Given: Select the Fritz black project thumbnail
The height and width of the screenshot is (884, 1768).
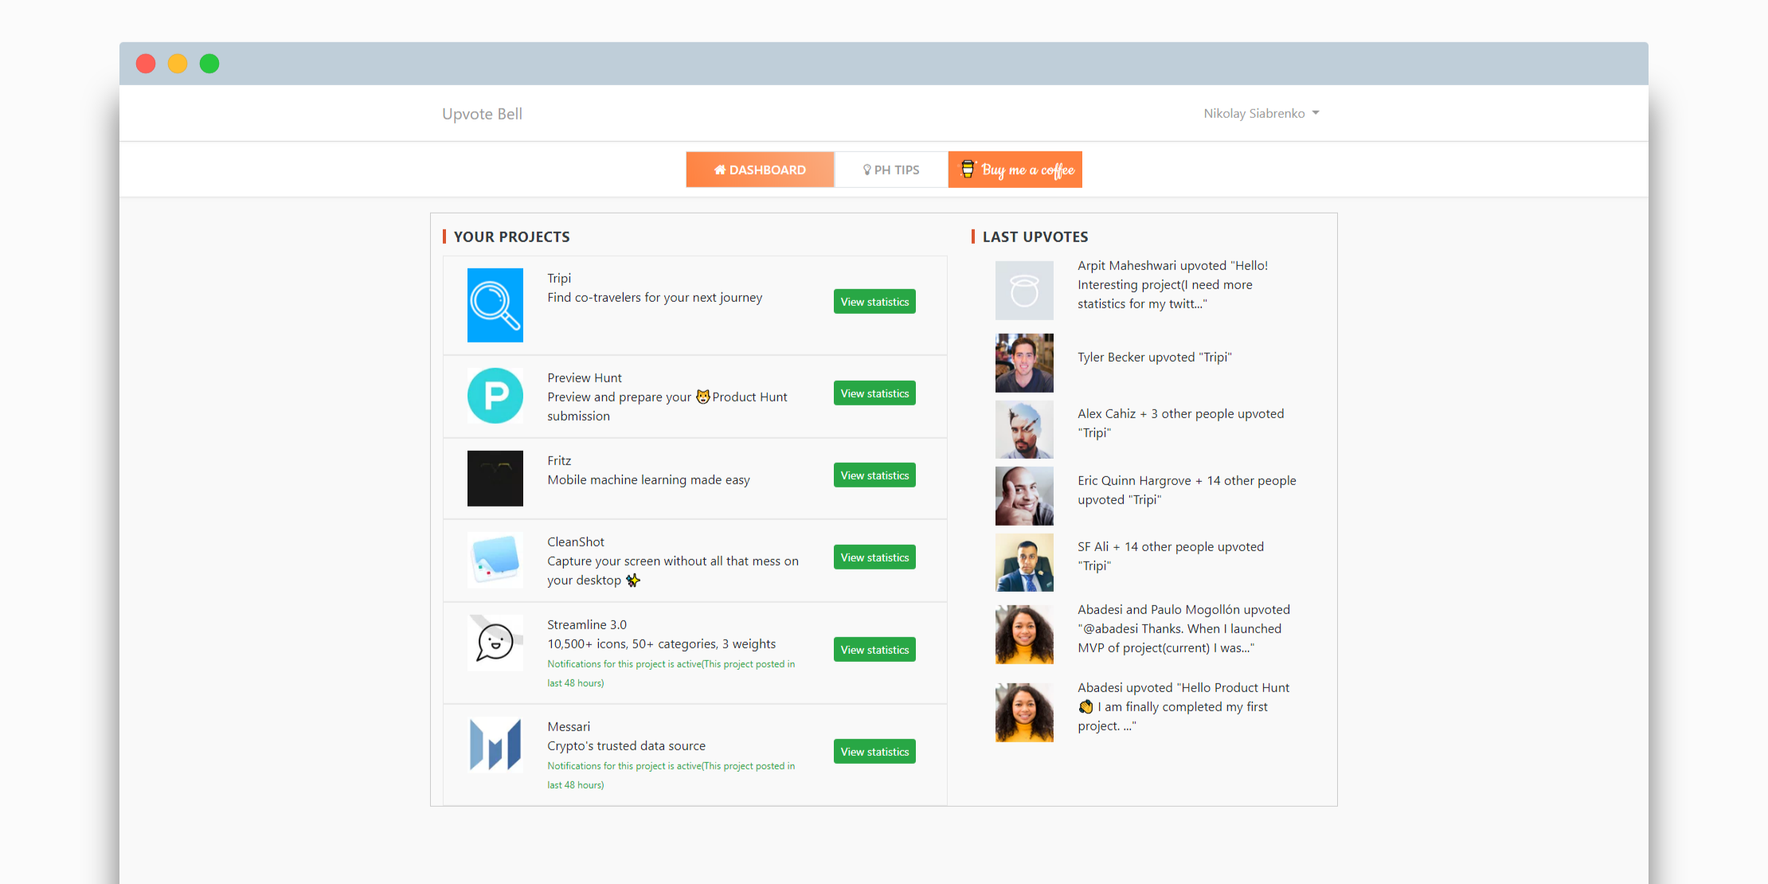Looking at the screenshot, I should click(x=495, y=478).
